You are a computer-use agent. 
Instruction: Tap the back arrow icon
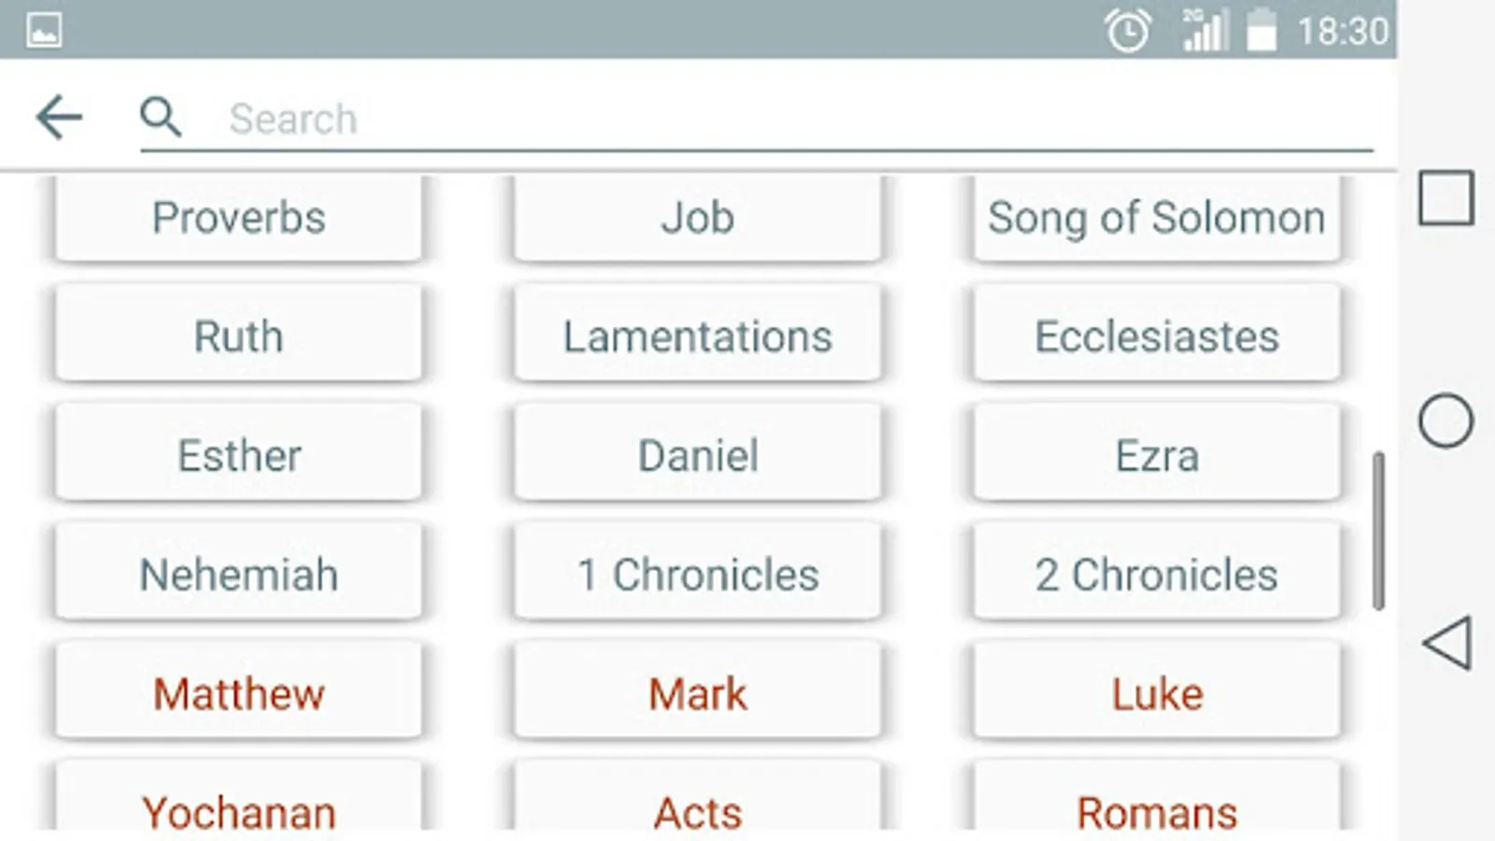pos(60,118)
